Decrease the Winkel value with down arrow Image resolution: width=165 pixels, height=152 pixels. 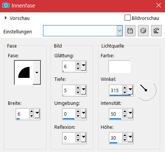125,92
